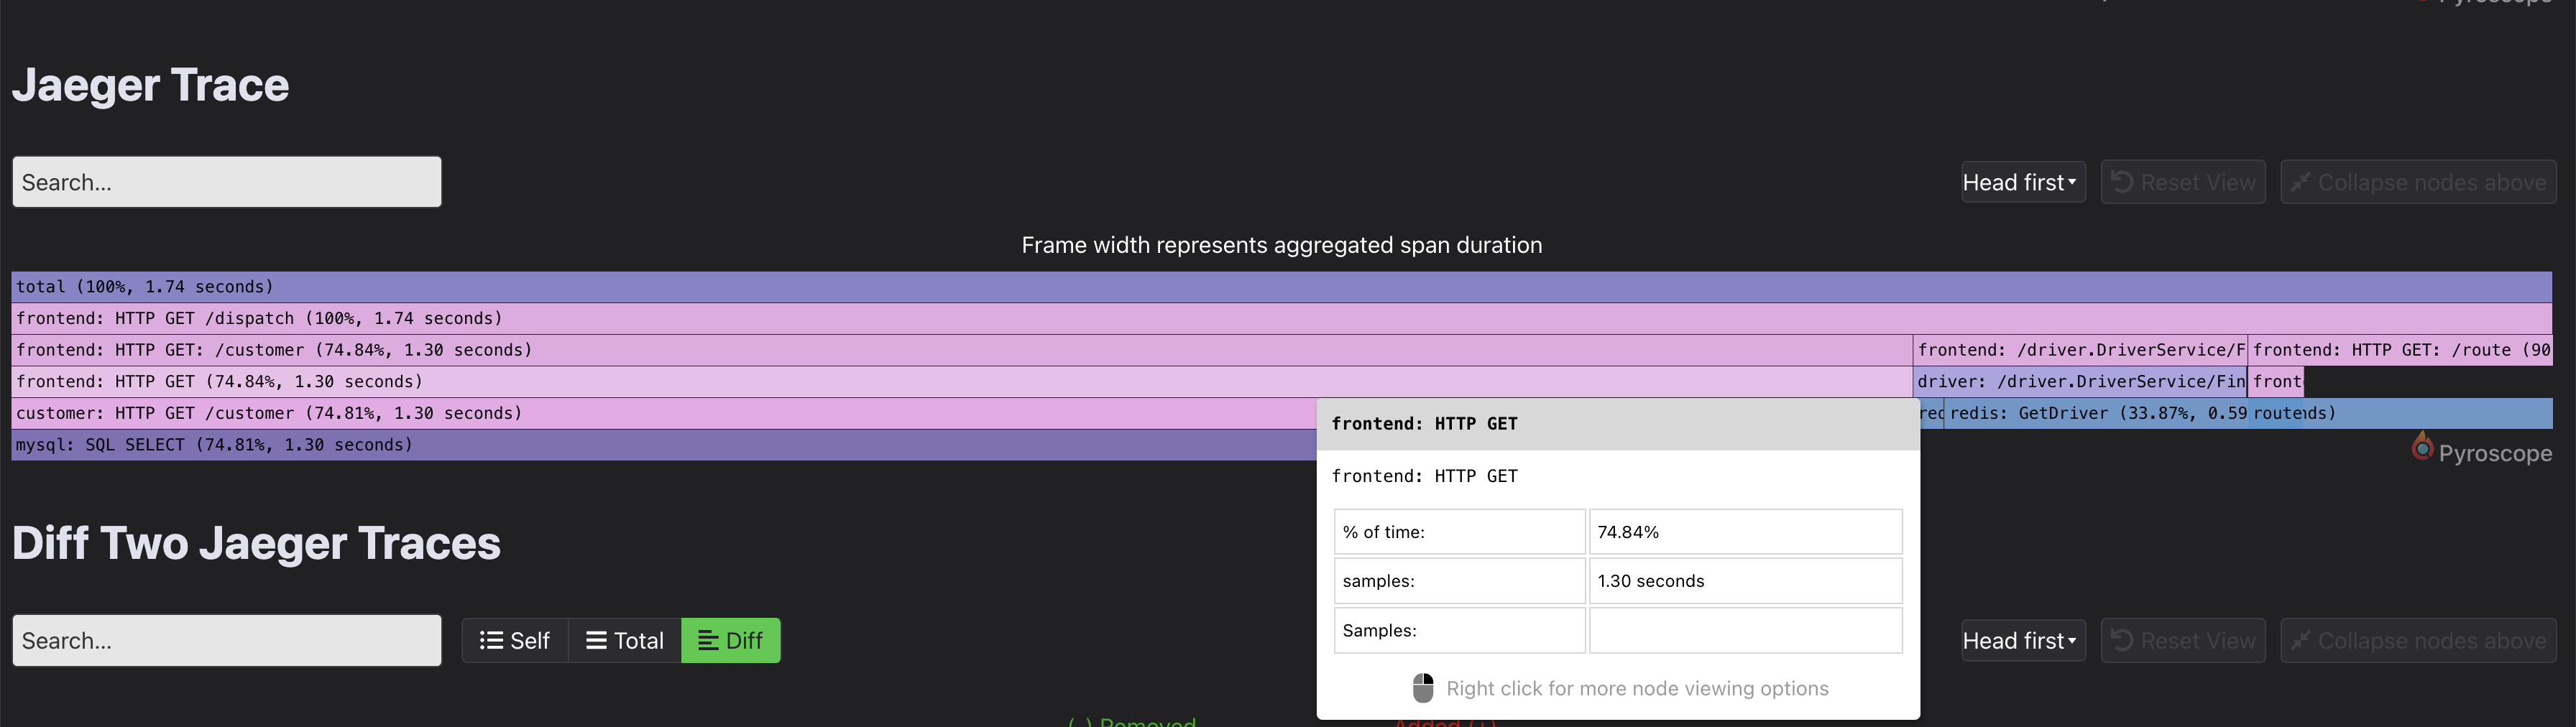Click the lines icon on the Total button

tap(598, 640)
